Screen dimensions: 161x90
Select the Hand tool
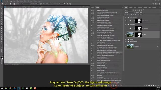coord(2,50)
